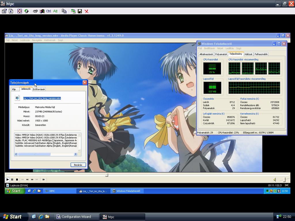The height and width of the screenshot is (221, 295).
Task: Disconnect VNC session red X icon
Action: 86,11
